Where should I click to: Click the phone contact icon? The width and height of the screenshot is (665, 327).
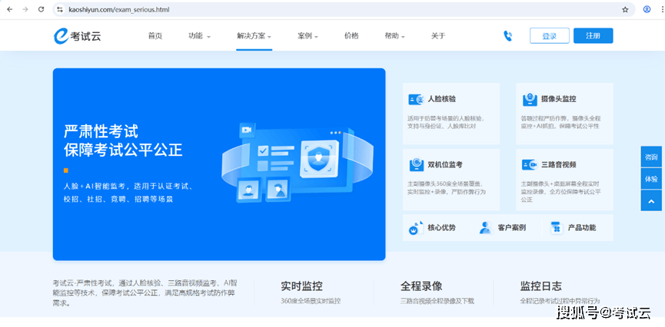pos(507,36)
